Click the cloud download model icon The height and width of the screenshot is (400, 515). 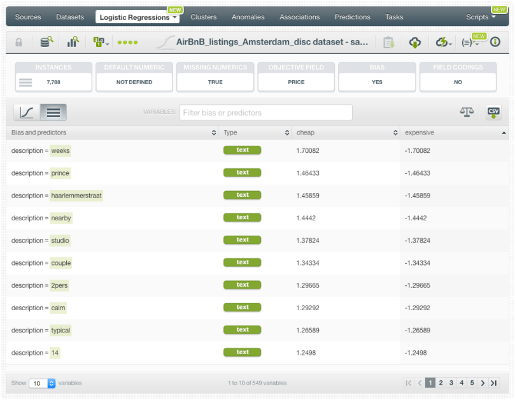[415, 43]
